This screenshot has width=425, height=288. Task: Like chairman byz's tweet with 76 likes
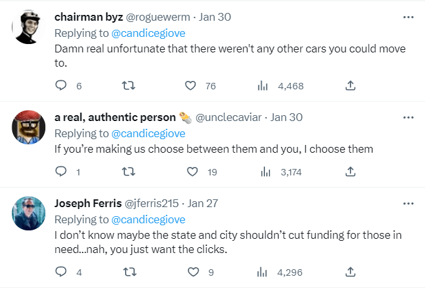[x=190, y=85]
